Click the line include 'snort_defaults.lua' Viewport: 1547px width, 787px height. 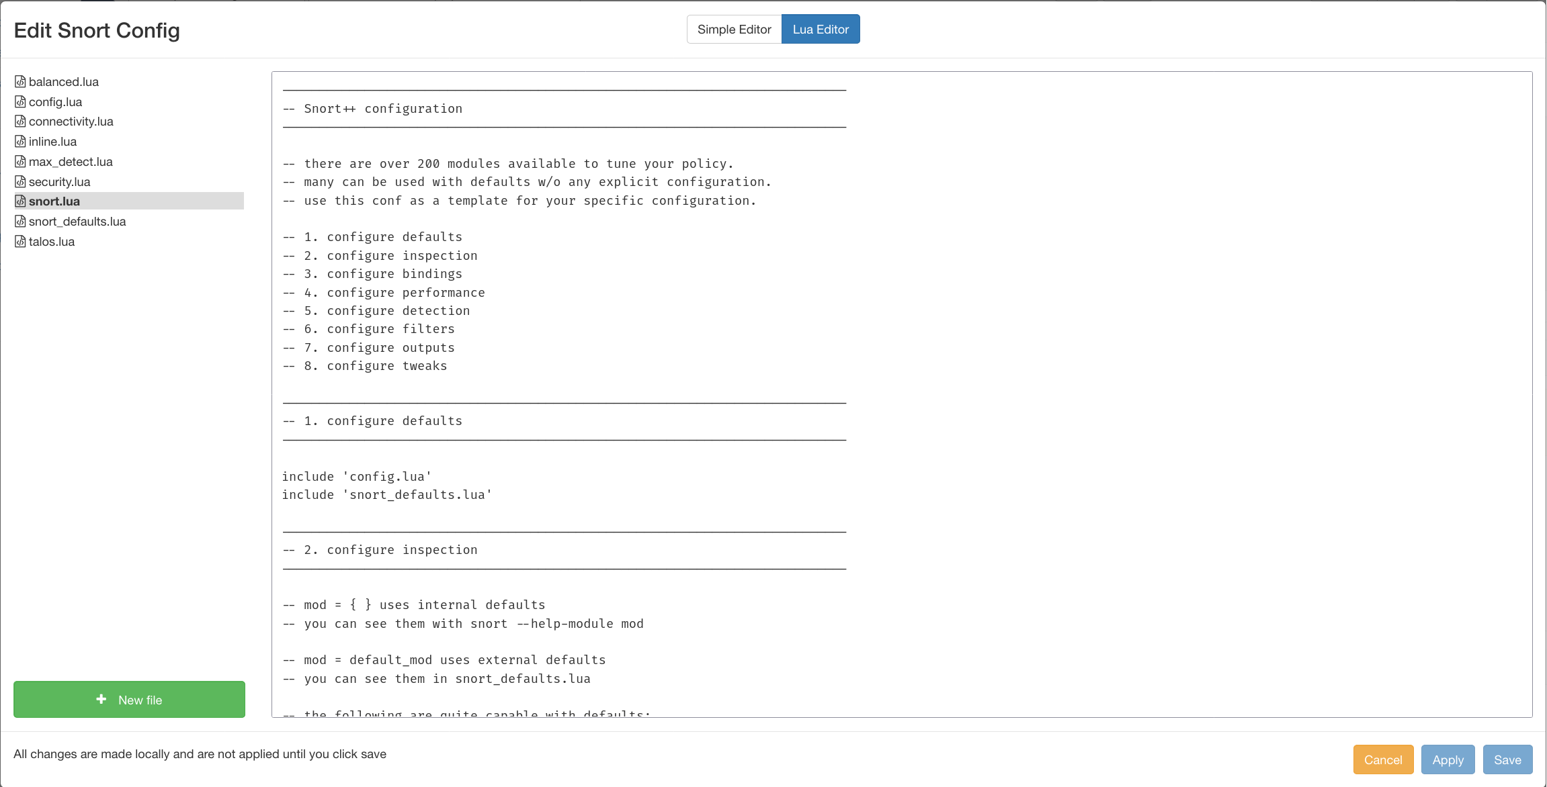(387, 495)
